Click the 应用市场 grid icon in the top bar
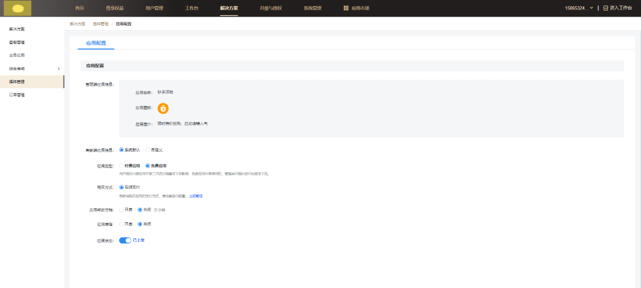 pos(346,8)
